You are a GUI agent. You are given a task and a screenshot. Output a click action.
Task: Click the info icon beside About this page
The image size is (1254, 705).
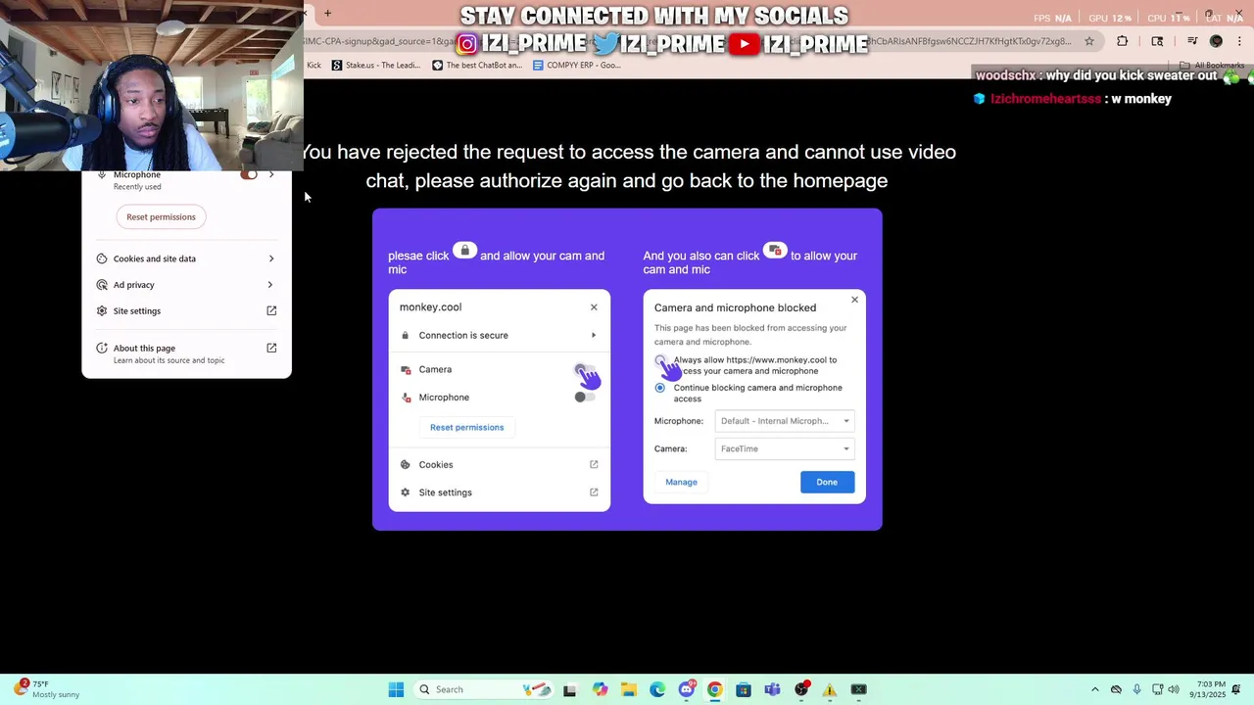[102, 348]
